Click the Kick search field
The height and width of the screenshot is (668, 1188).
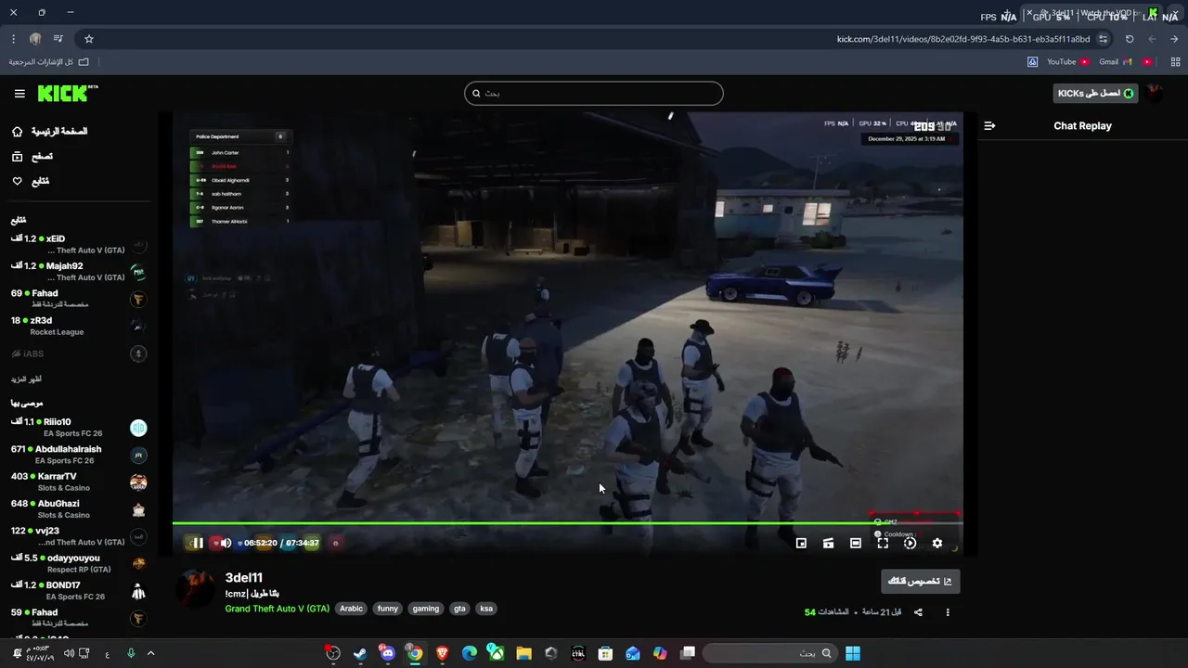tap(594, 93)
